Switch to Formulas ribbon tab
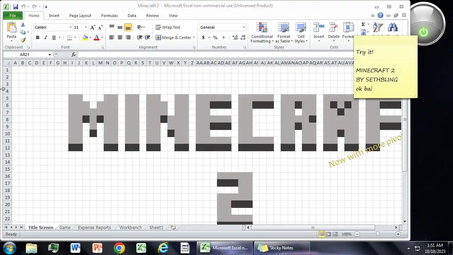The image size is (453, 255). pyautogui.click(x=109, y=16)
